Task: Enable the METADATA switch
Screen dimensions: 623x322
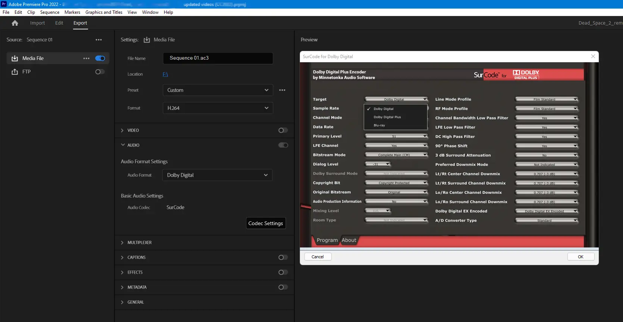Action: (x=283, y=287)
